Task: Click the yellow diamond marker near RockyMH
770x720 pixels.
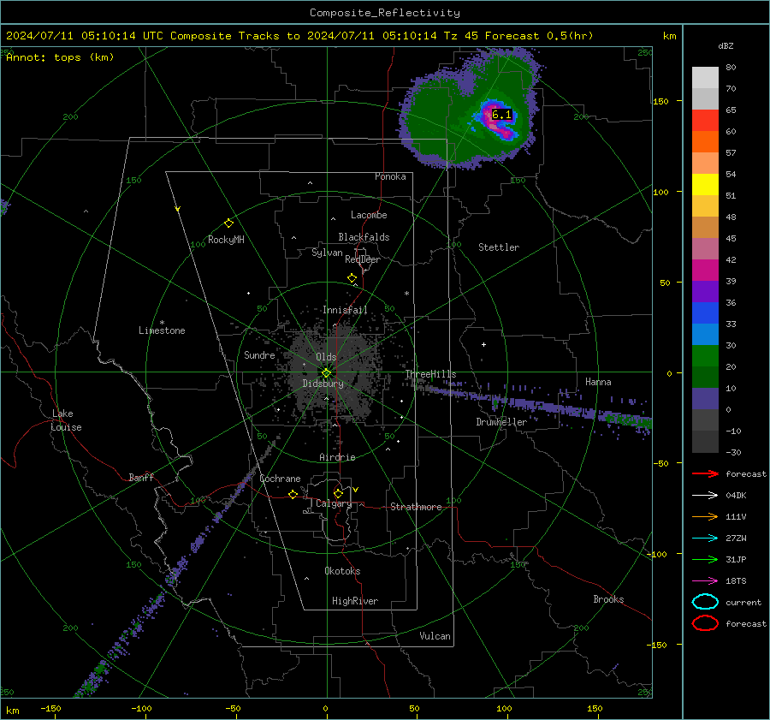Action: [x=228, y=223]
